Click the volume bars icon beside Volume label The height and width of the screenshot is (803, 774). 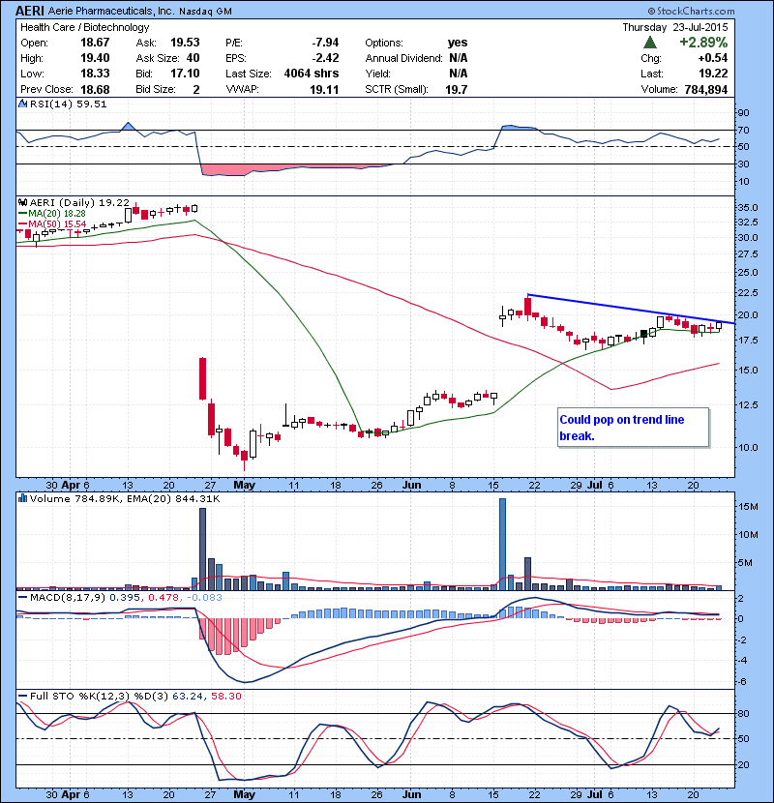pyautogui.click(x=22, y=498)
